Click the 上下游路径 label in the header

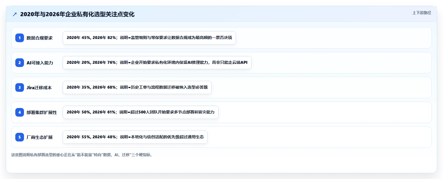click(x=422, y=13)
